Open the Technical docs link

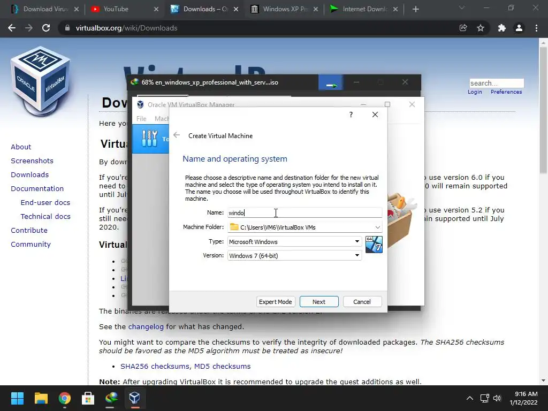pyautogui.click(x=45, y=216)
